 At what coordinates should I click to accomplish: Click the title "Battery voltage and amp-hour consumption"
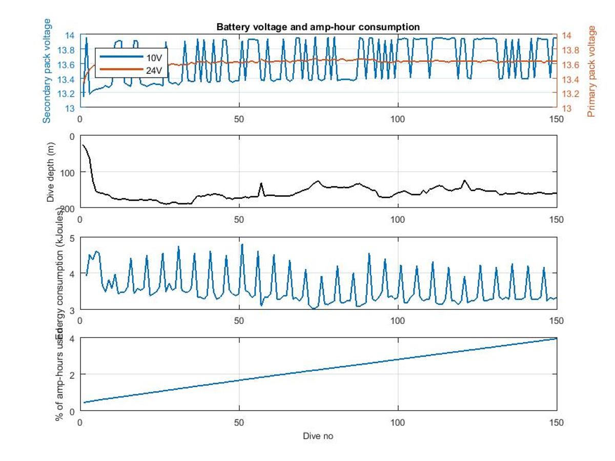[318, 27]
